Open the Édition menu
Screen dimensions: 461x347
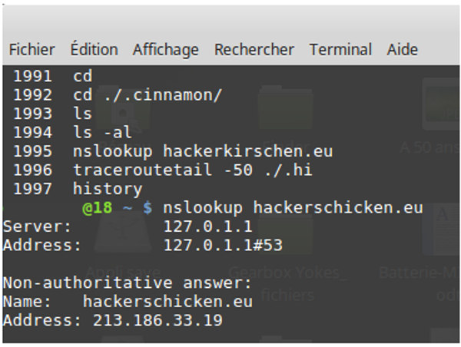94,49
